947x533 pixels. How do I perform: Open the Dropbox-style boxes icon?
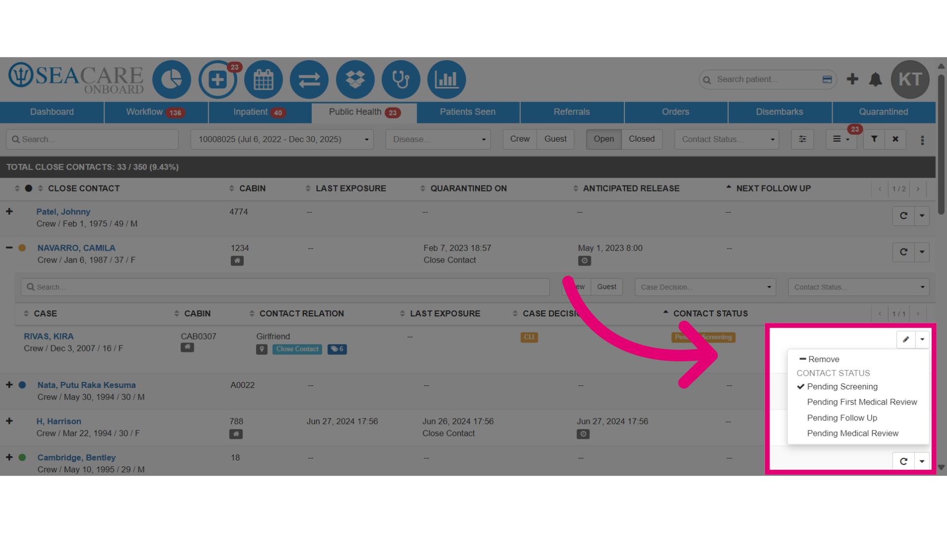click(355, 79)
